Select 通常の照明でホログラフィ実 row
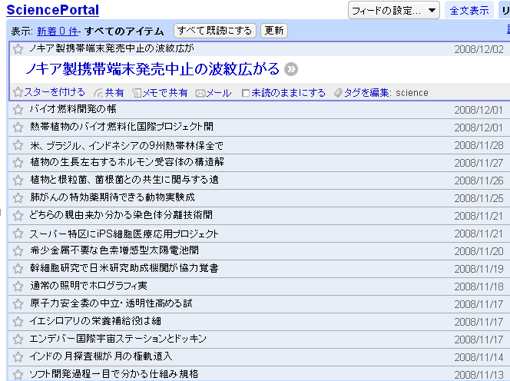Screen dimensions: 510x381 (259, 287)
